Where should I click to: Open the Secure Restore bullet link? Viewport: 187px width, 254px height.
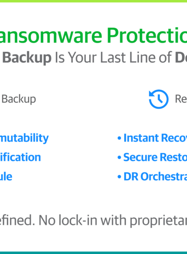click(155, 157)
